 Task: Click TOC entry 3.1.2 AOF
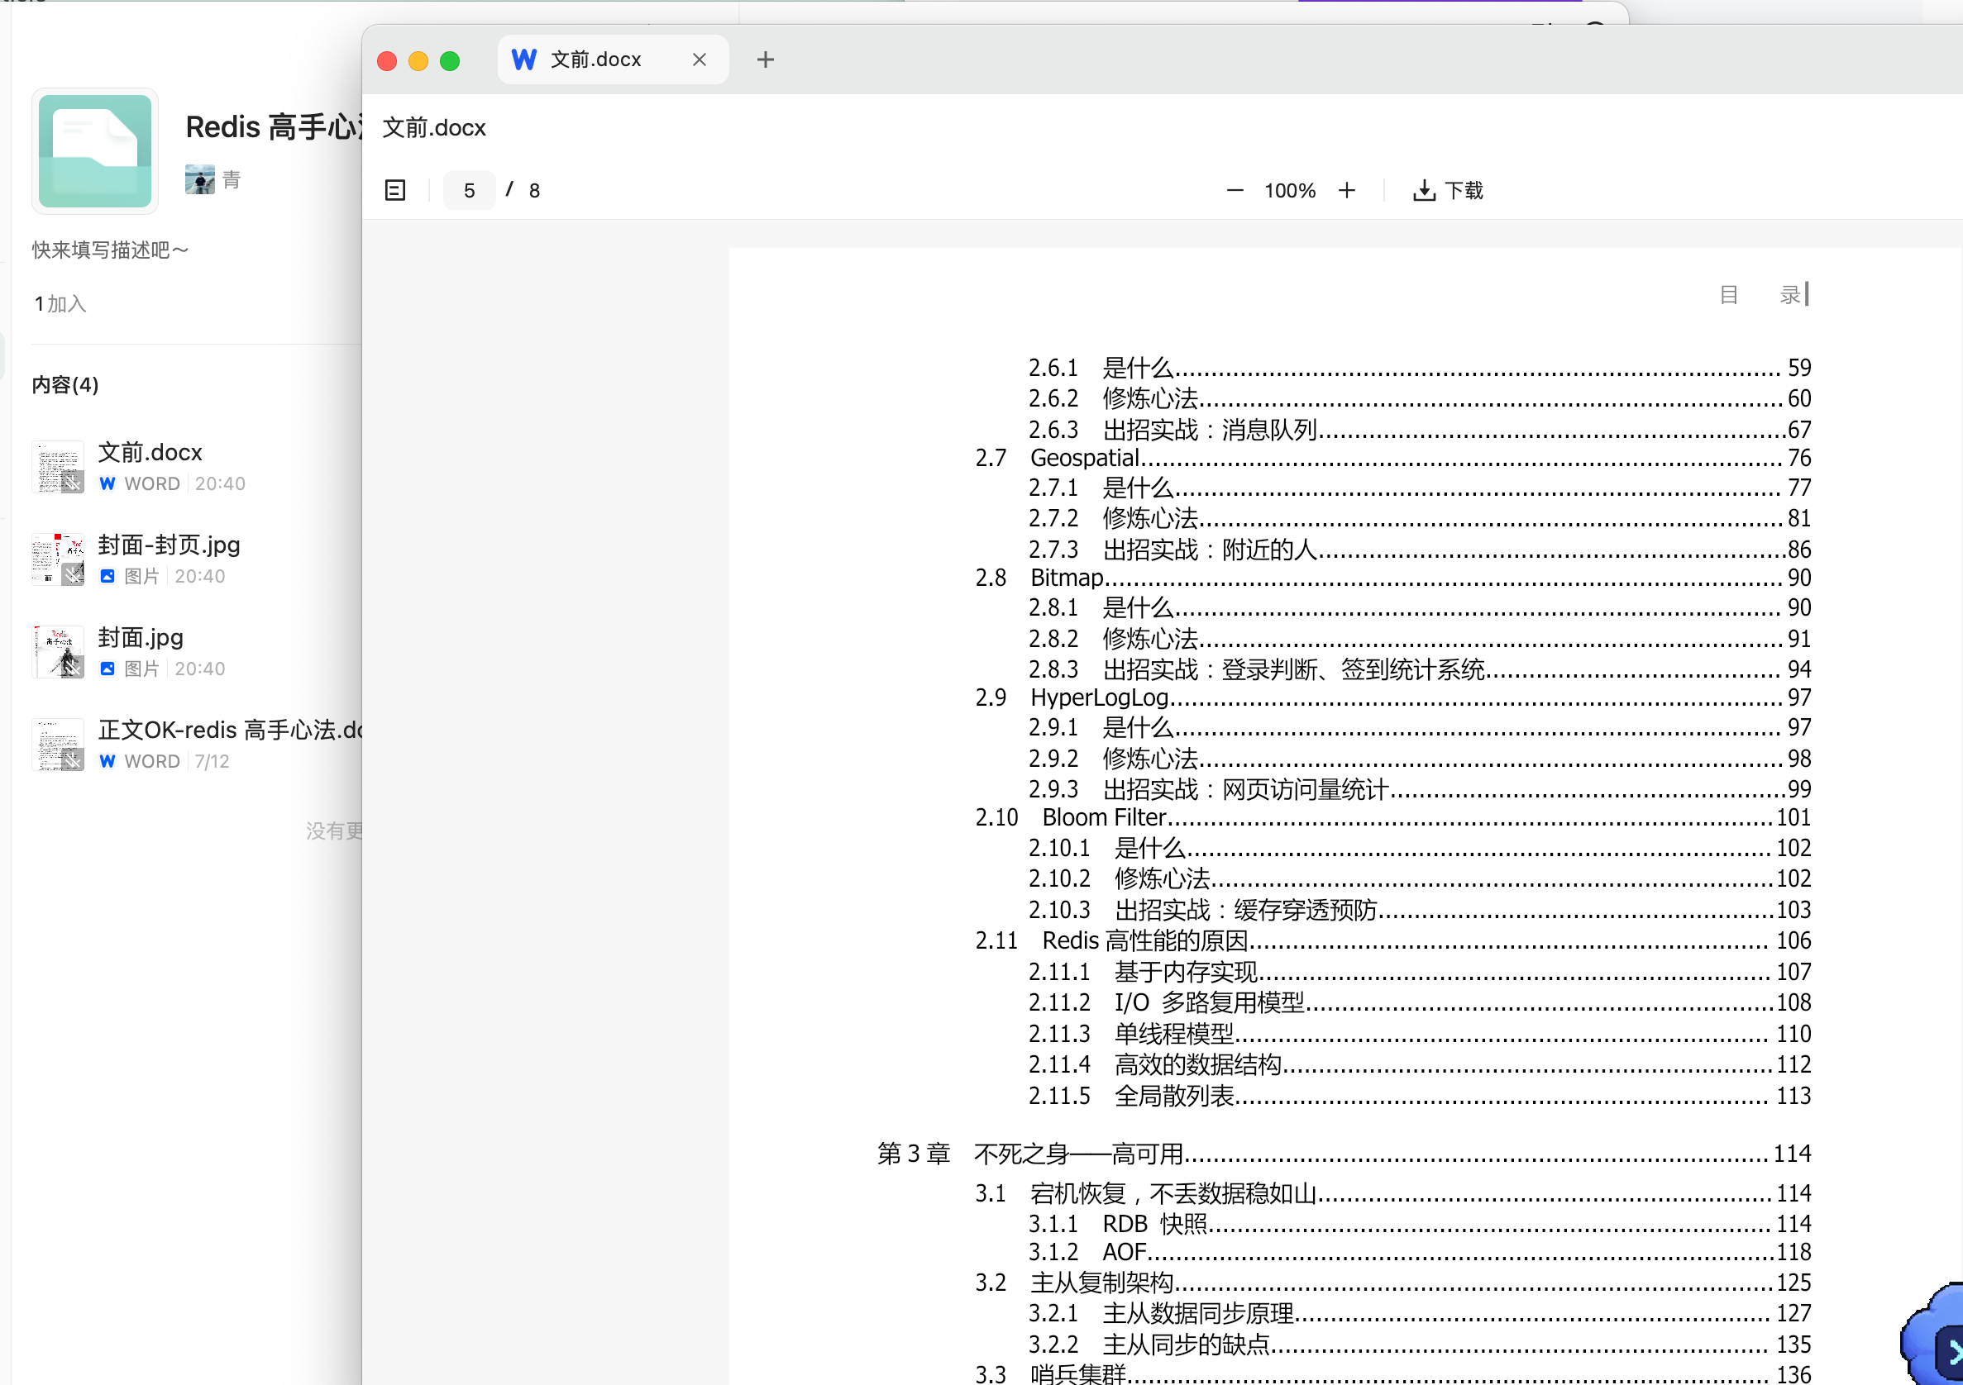(x=1419, y=1252)
